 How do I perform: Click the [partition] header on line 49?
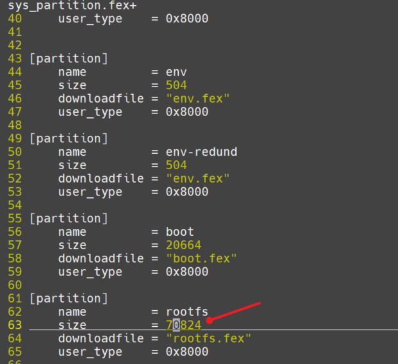click(x=69, y=139)
